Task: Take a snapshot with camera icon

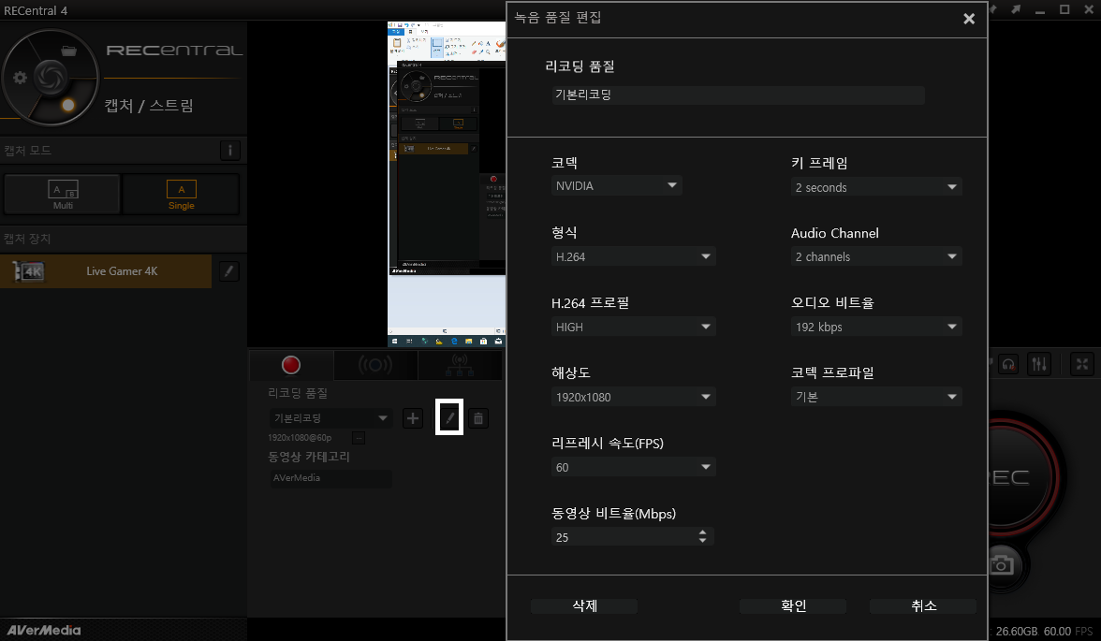Action: [1004, 565]
